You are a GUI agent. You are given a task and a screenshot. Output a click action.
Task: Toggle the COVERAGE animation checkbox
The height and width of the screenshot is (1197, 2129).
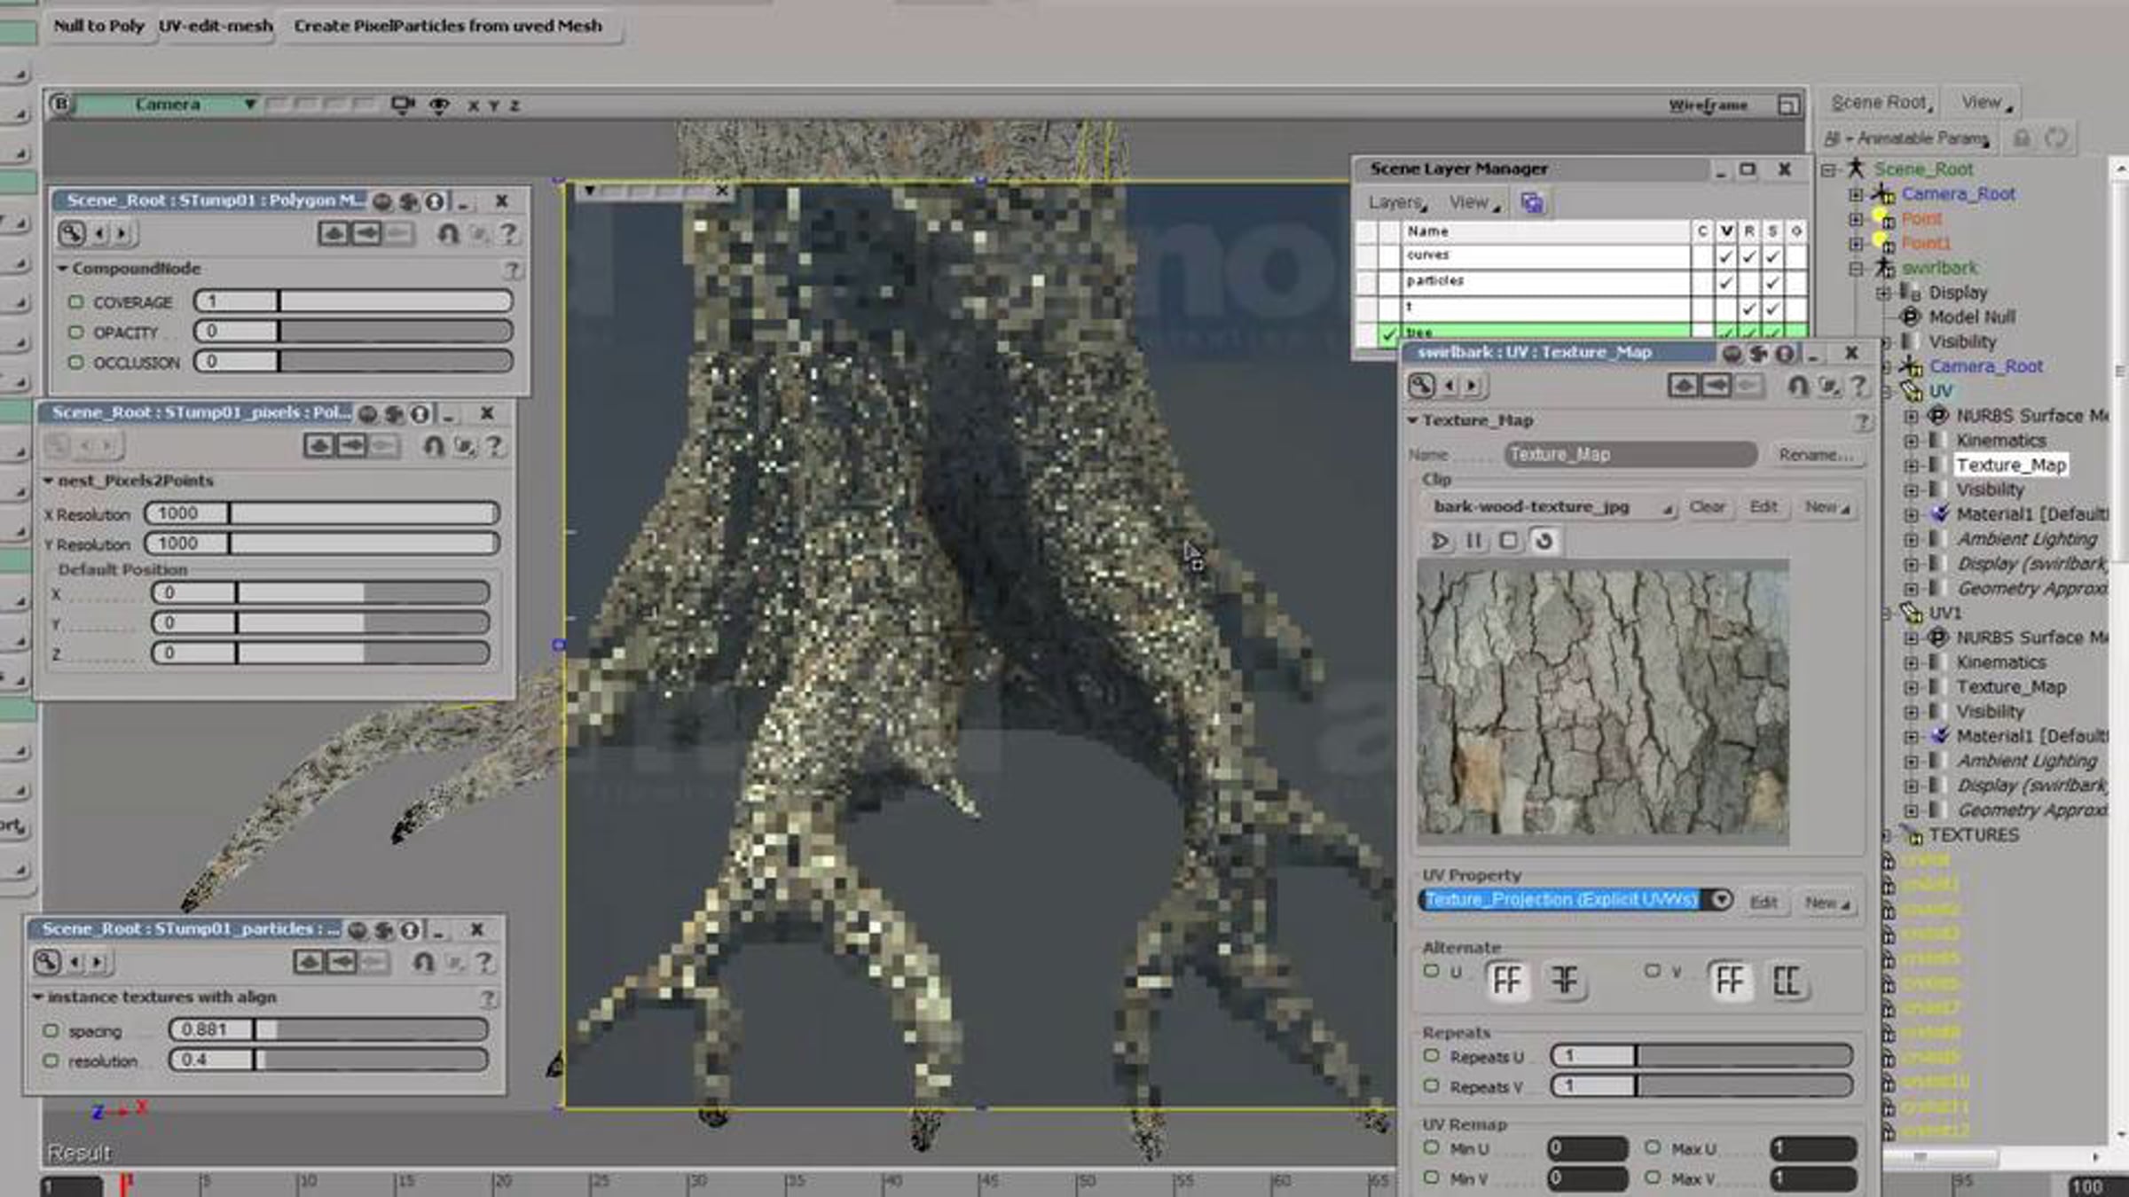tap(76, 302)
